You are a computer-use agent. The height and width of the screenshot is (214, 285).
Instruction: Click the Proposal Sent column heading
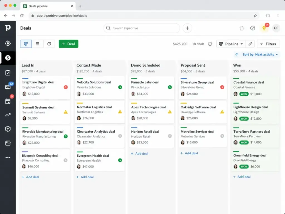tap(193, 65)
